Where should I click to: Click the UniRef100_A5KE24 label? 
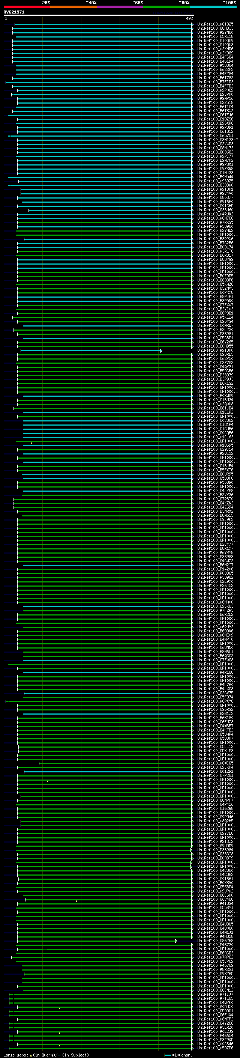(x=215, y=318)
